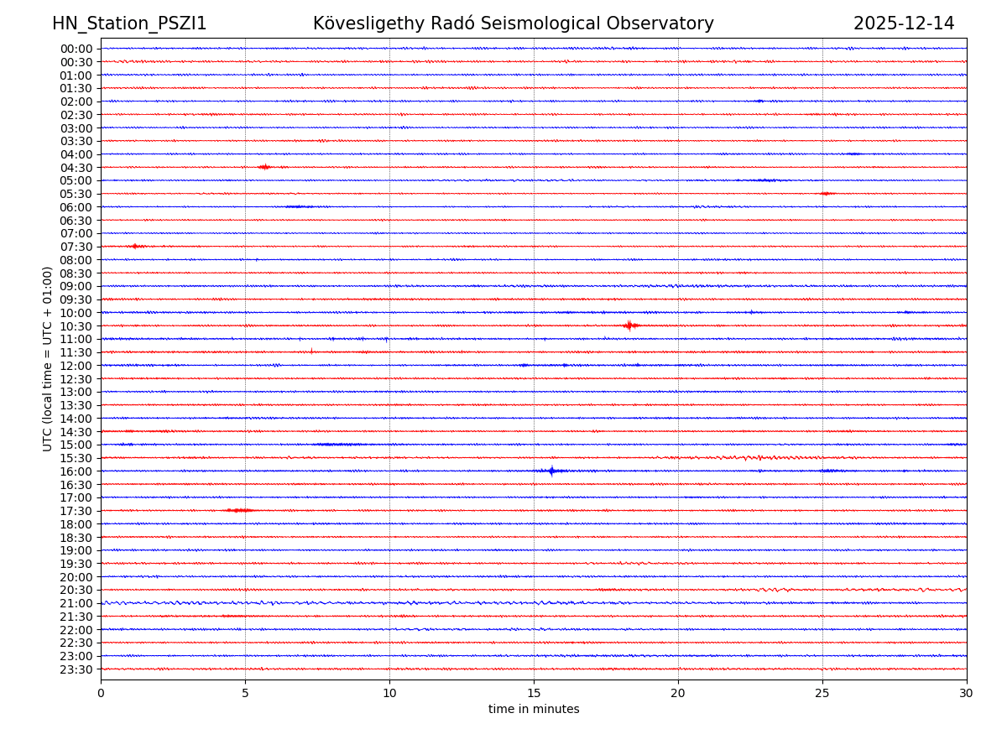Image resolution: width=1007 pixels, height=755 pixels.
Task: Select the 20 tick on the minutes axis
Action: pyautogui.click(x=678, y=693)
